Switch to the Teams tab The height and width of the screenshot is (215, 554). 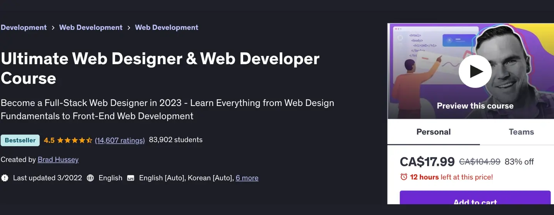[x=521, y=132]
